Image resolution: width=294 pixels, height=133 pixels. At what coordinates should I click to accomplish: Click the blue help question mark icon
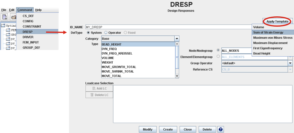tap(221, 129)
